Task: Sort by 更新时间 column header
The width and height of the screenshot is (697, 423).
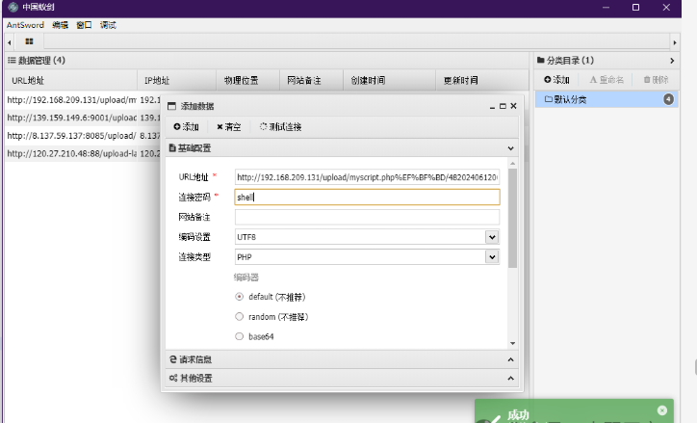Action: 482,81
